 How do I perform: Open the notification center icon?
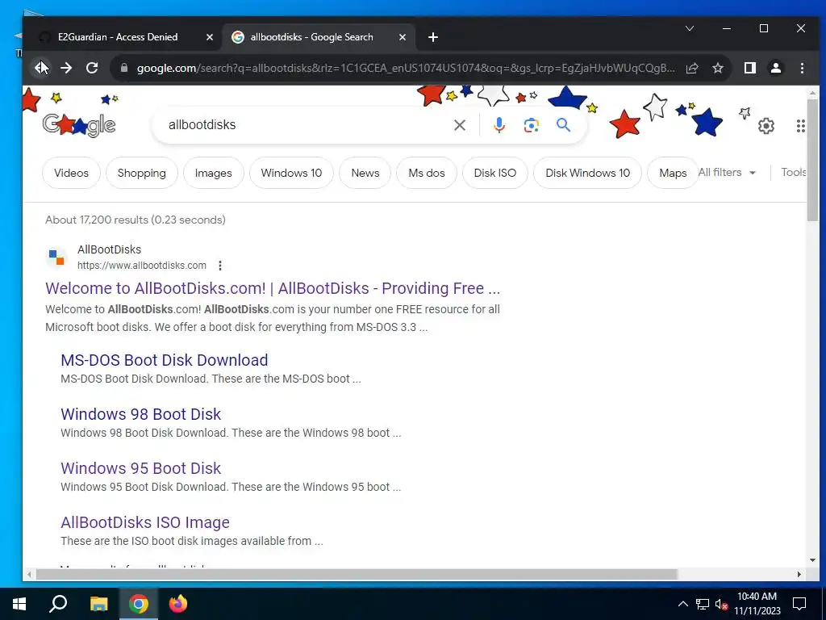point(799,604)
